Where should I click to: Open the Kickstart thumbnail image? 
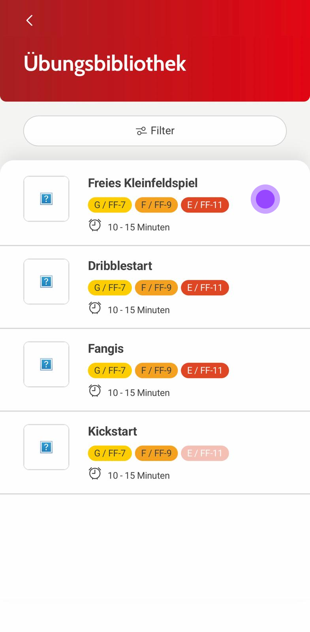pos(46,447)
